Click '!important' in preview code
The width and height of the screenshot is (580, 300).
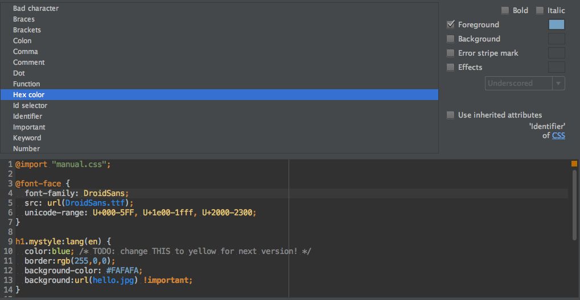pyautogui.click(x=166, y=281)
